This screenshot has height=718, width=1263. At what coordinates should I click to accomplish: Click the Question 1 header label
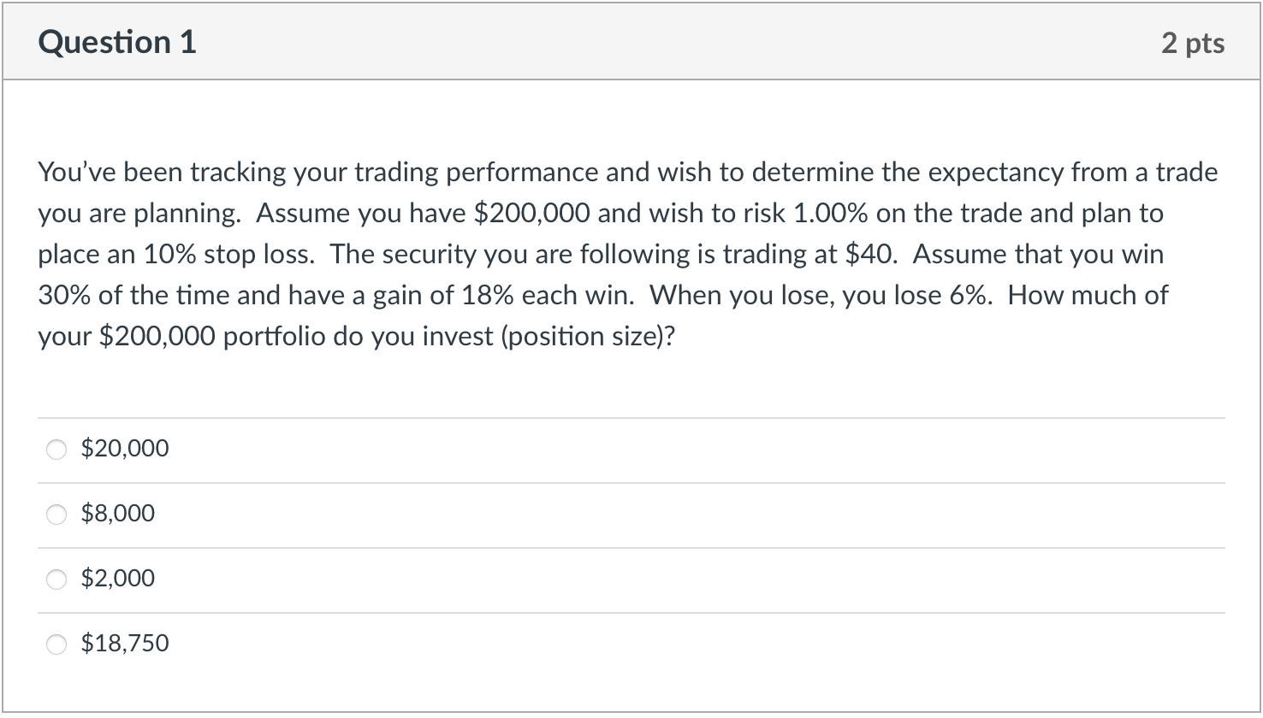click(x=117, y=41)
